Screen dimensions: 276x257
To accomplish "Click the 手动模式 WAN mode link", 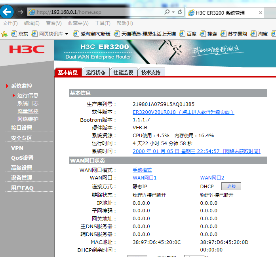I will pyautogui.click(x=142, y=170).
